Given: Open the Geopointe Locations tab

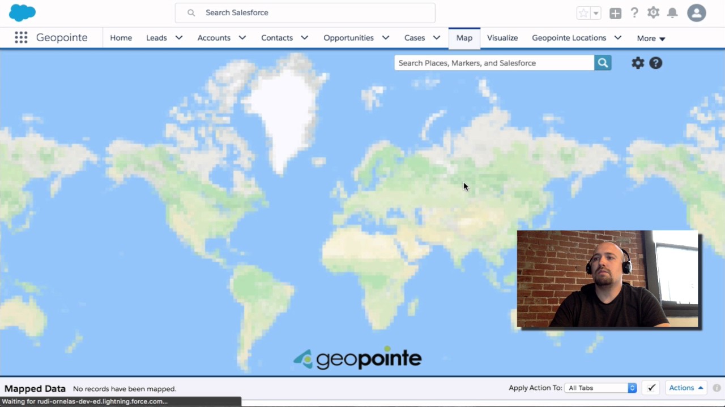Looking at the screenshot, I should [569, 38].
